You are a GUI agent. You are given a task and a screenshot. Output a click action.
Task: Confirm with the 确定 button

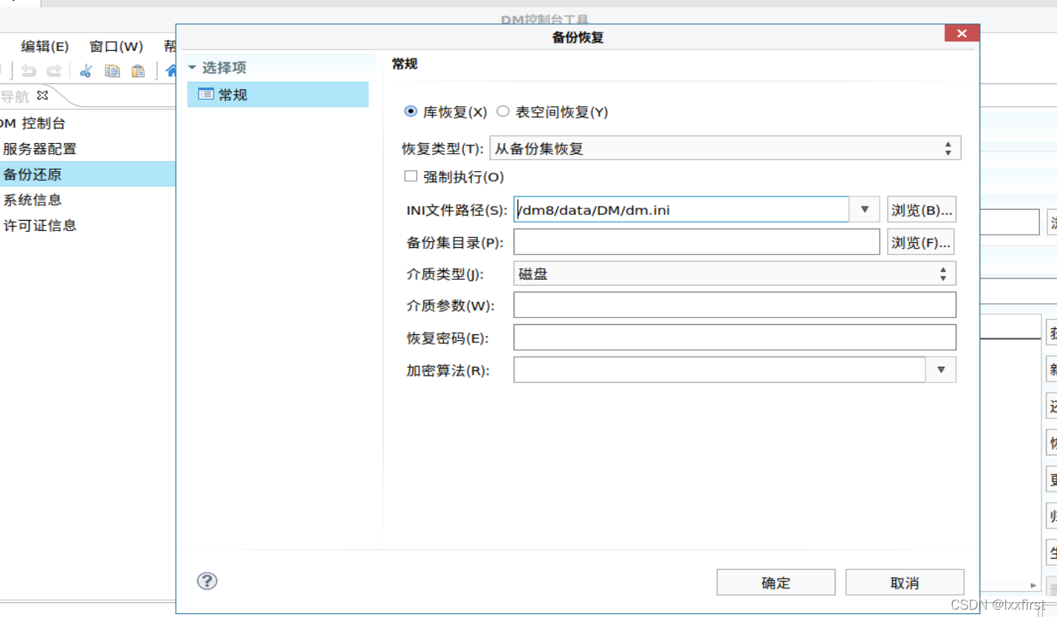click(776, 582)
